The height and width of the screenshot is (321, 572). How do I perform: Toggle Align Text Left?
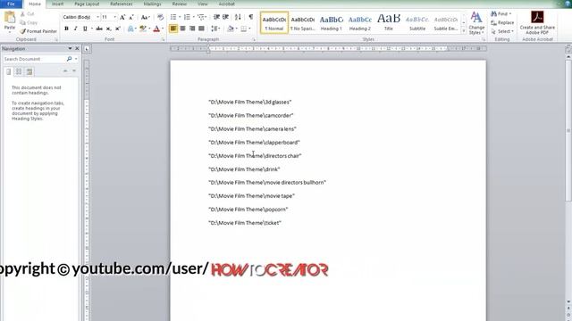173,29
